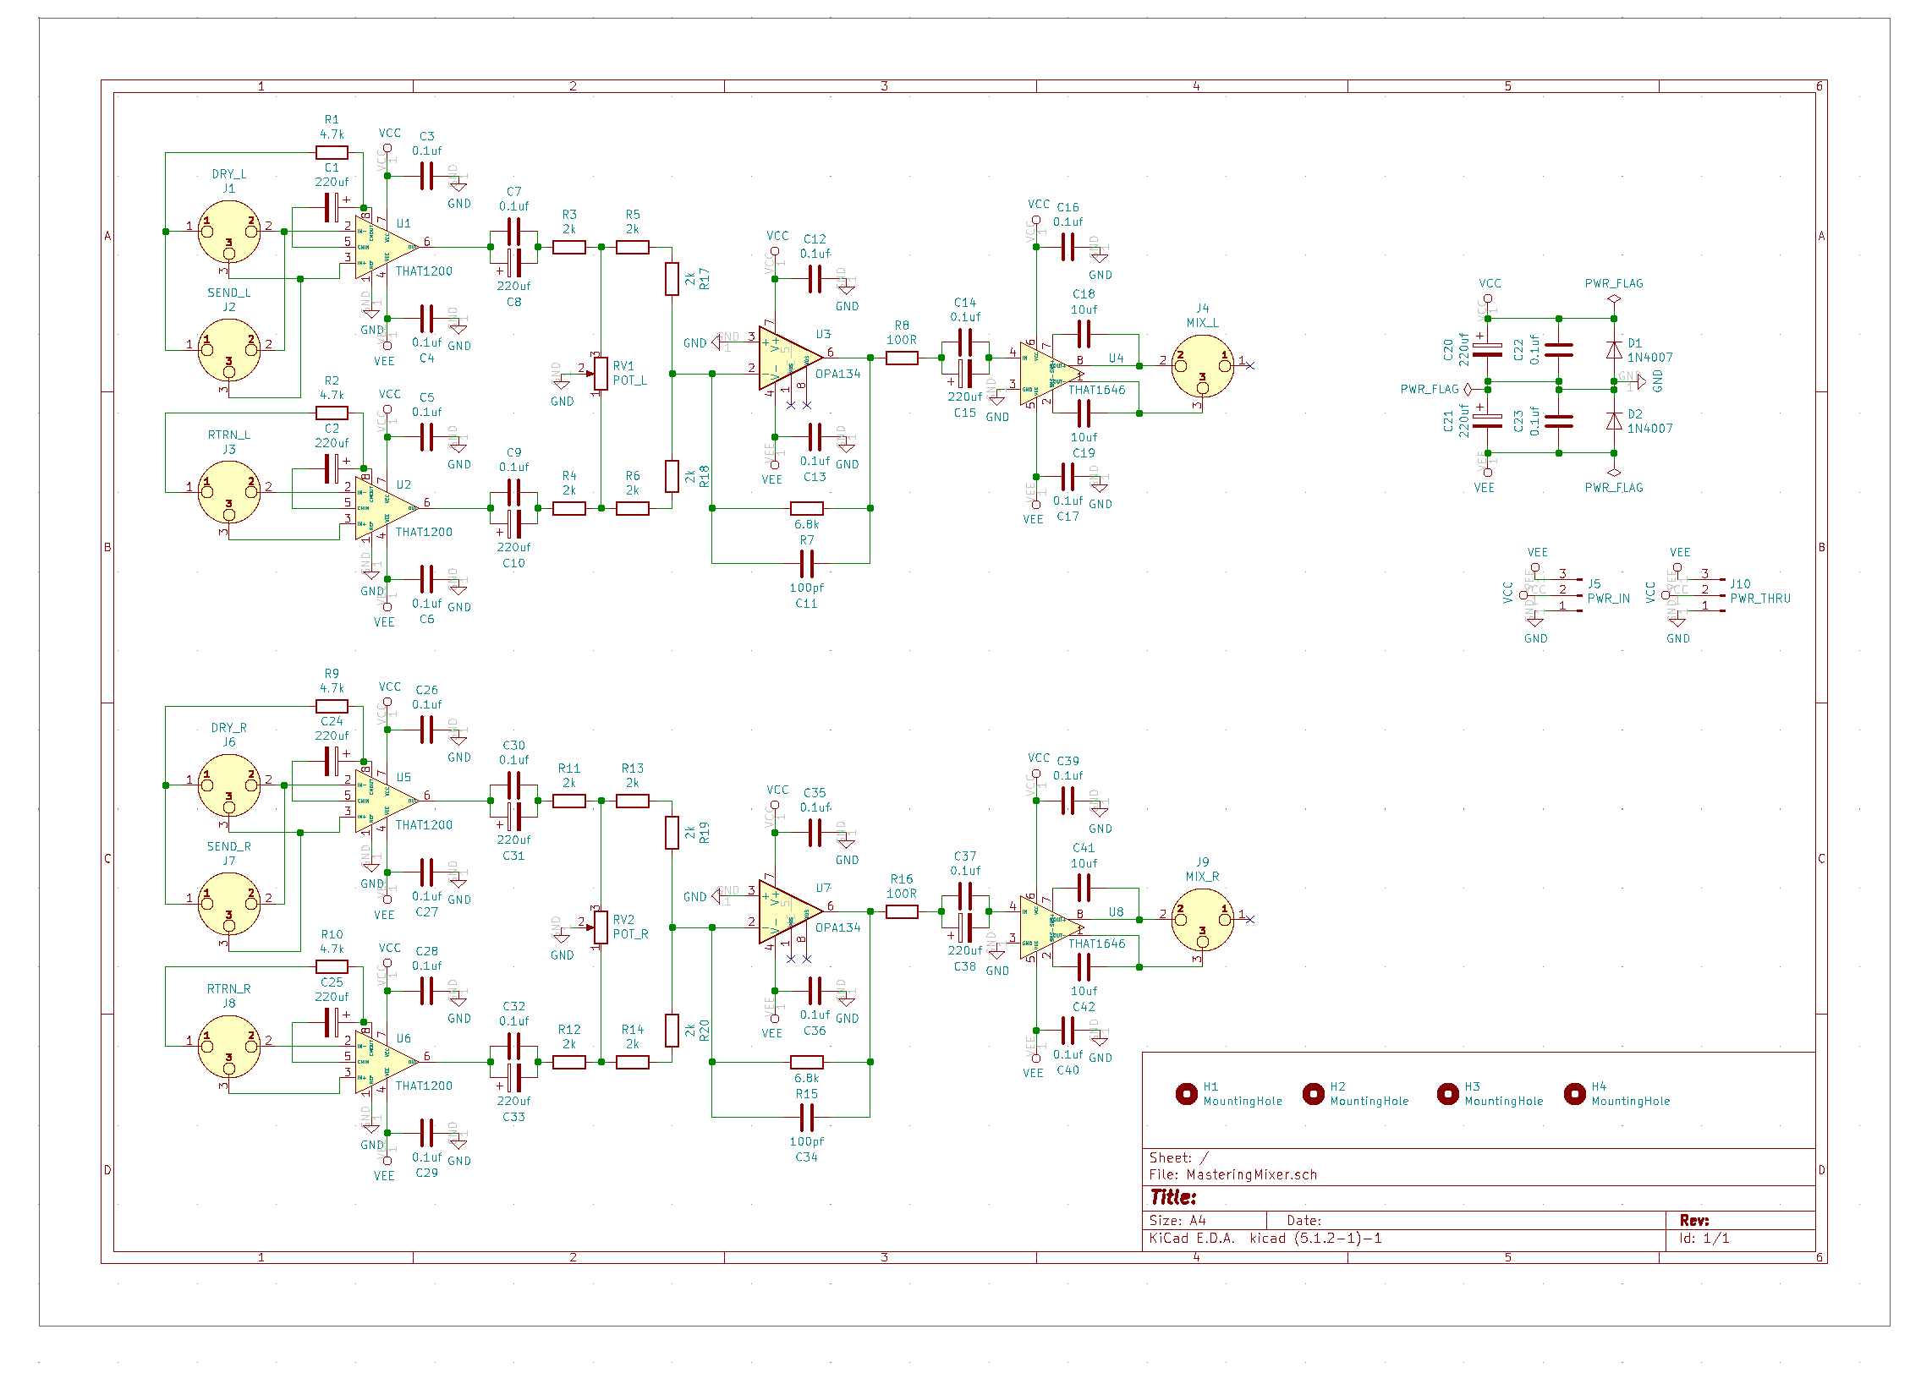Select electrolytic capacitor C20 220uf
This screenshot has width=1910, height=1373.
1487,350
